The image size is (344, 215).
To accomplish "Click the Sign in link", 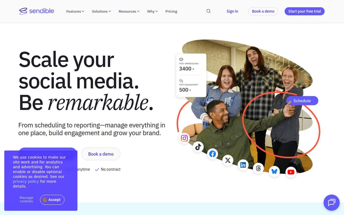I will coord(232,11).
